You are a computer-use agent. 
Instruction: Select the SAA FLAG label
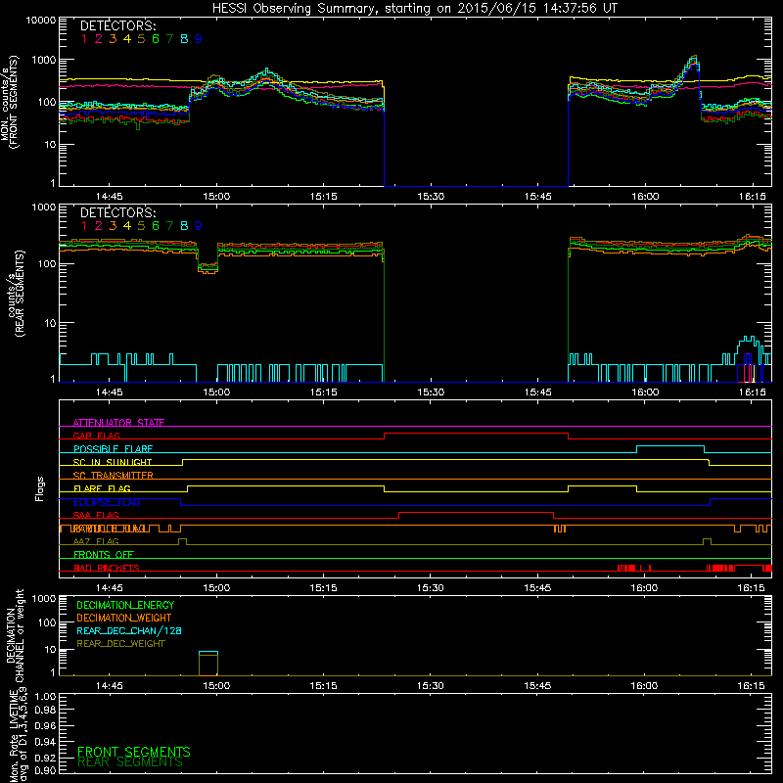[x=96, y=515]
